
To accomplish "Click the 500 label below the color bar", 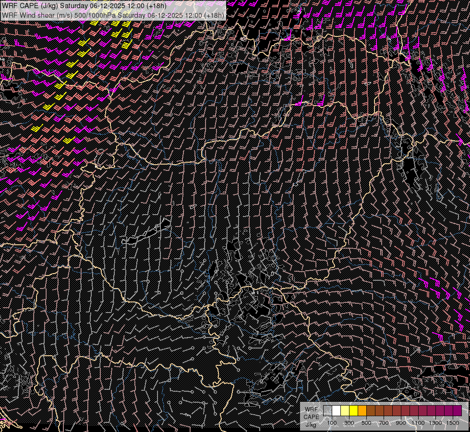I will pos(366,423).
